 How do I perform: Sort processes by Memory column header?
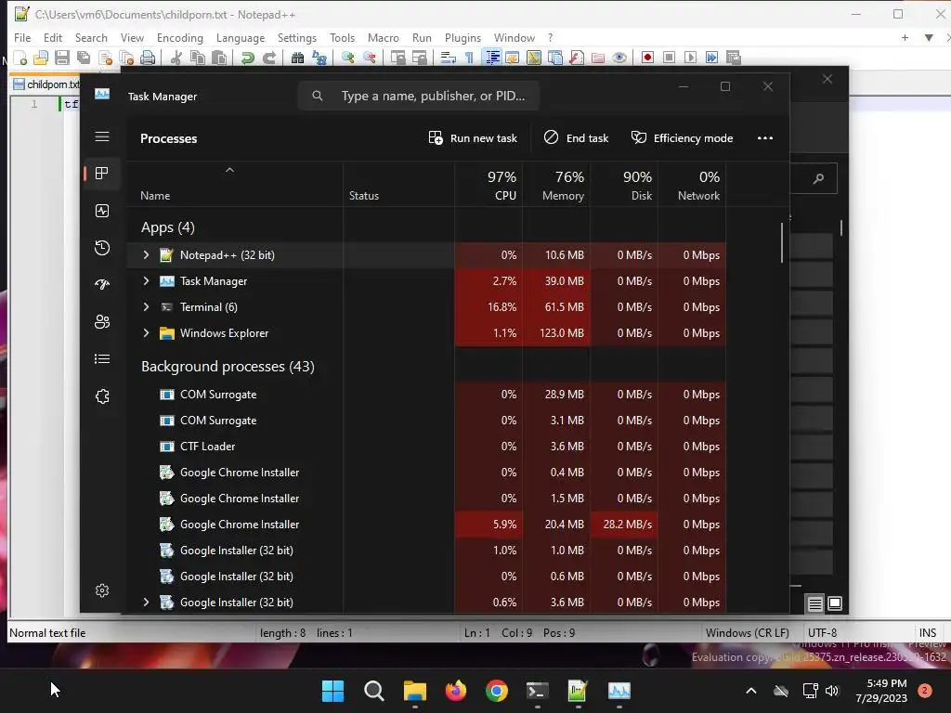(x=557, y=186)
